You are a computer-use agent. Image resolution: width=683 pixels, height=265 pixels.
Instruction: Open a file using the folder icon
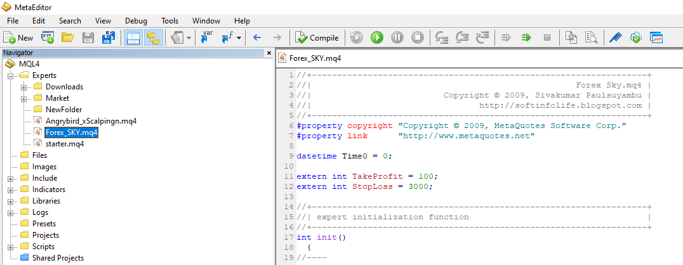(67, 38)
